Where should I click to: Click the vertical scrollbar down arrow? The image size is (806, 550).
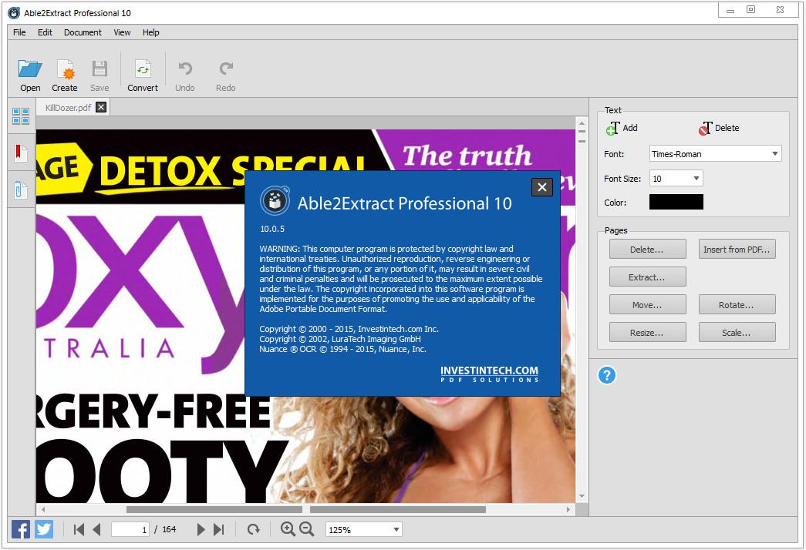[582, 497]
